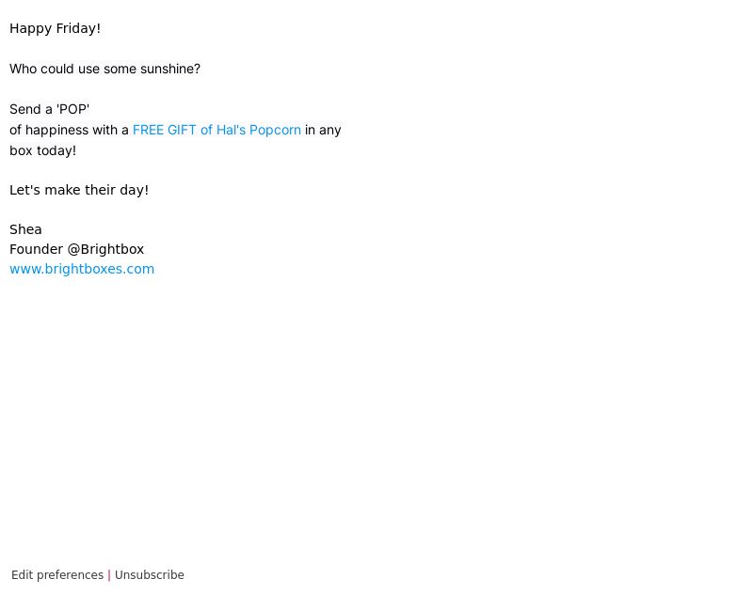Click the 'Happy Friday!' greeting text
This screenshot has height=595, width=753.
pos(56,29)
